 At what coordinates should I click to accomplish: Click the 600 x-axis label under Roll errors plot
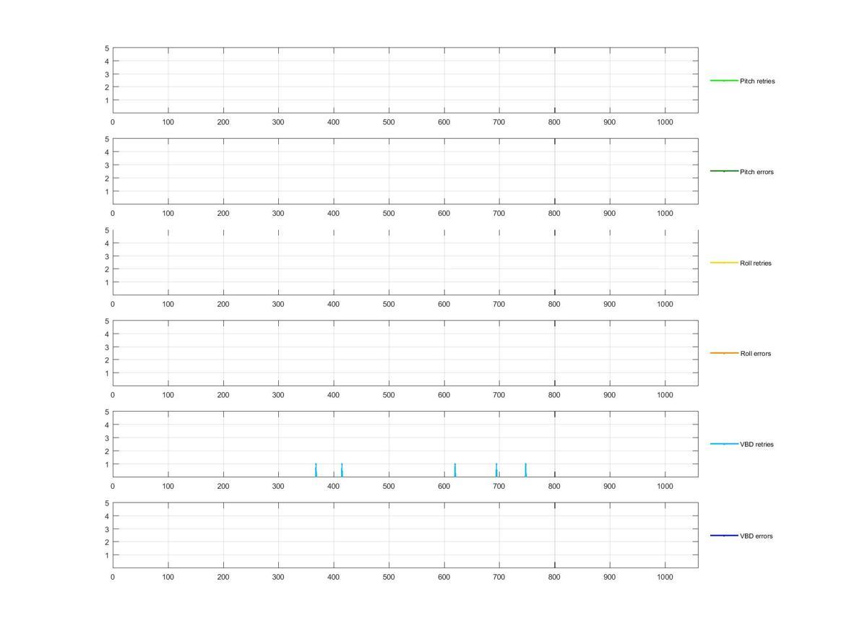(x=444, y=395)
